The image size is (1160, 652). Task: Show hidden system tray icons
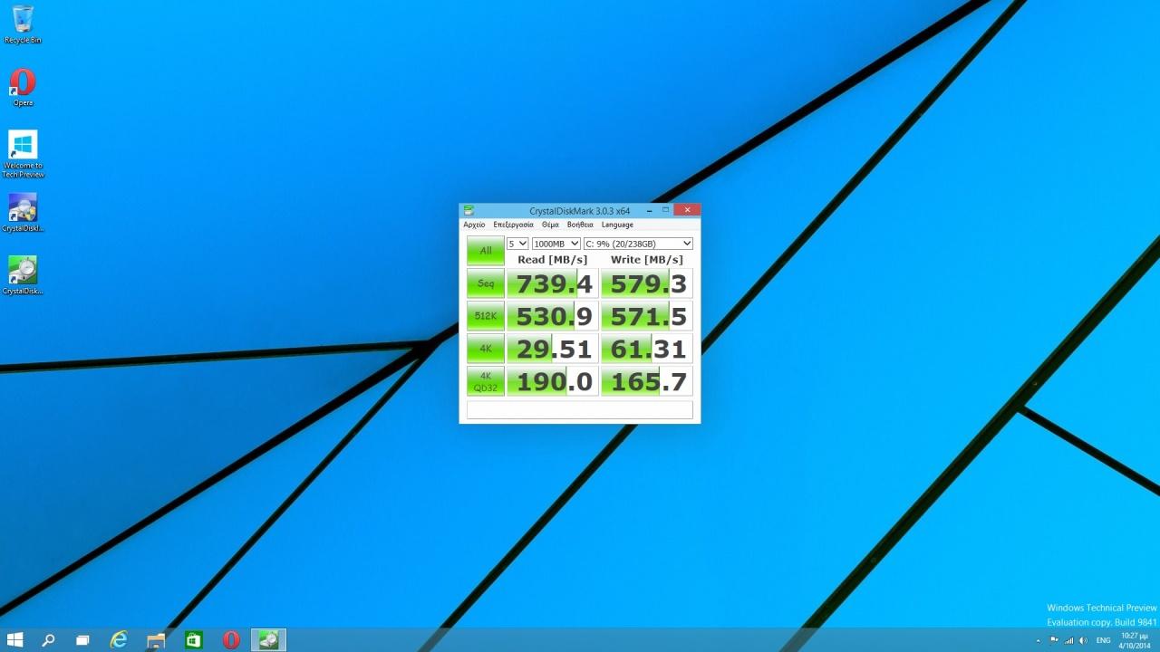1039,641
